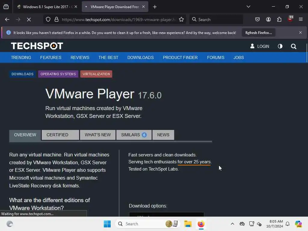Stop loading the page

29,20
